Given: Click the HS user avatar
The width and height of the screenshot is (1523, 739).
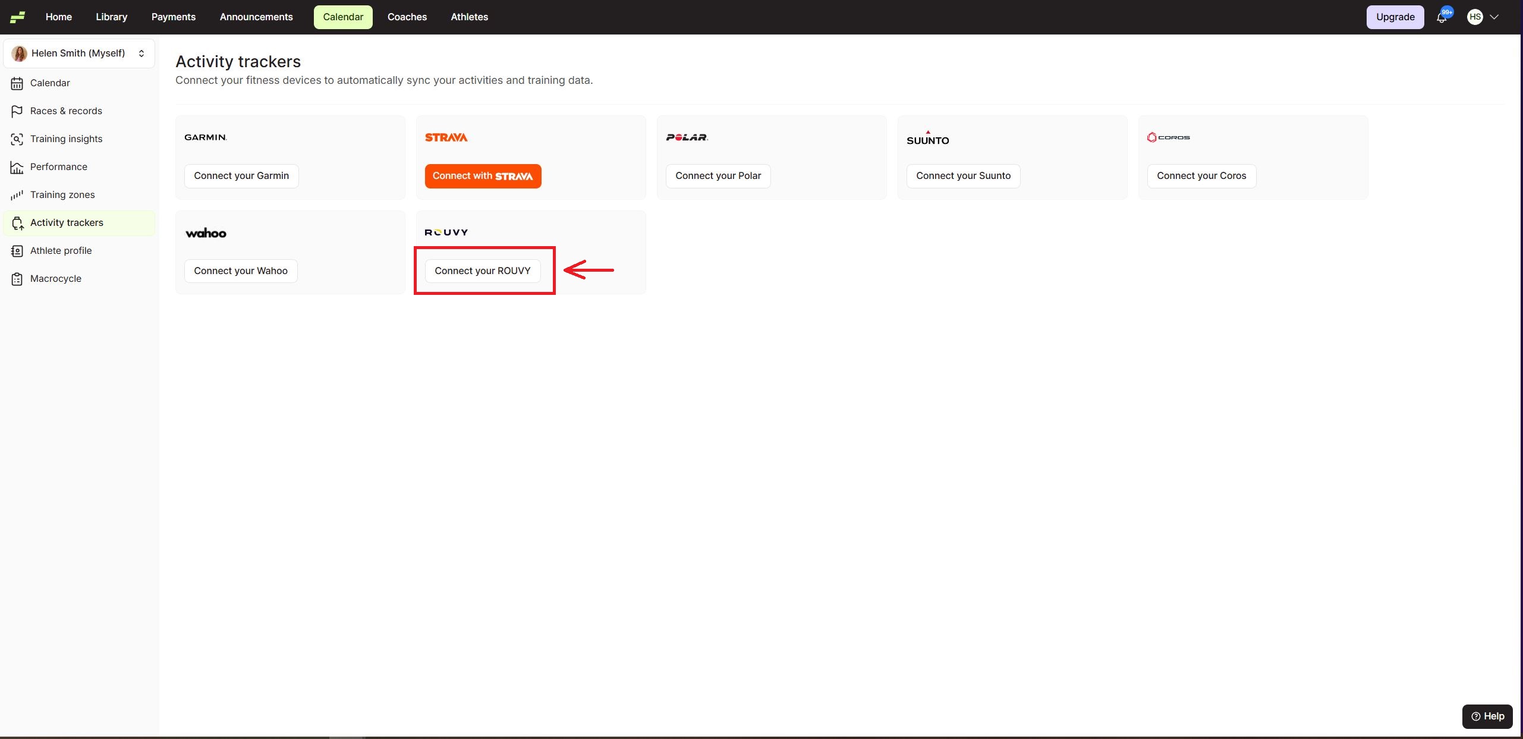Looking at the screenshot, I should click(1474, 17).
